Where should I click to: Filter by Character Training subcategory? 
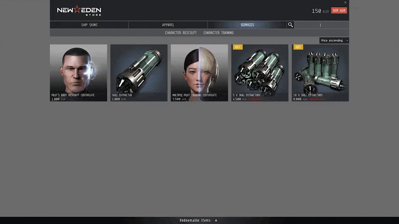pyautogui.click(x=219, y=33)
